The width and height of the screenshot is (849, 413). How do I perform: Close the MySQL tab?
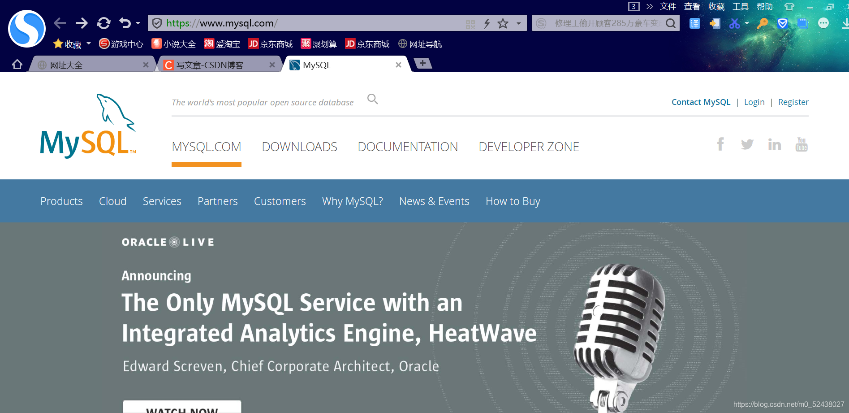pyautogui.click(x=398, y=65)
